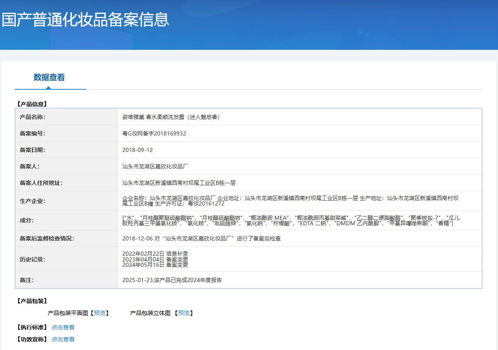498x350 pixels.
Task: Click the 生产企业 details cell
Action: 290,201
